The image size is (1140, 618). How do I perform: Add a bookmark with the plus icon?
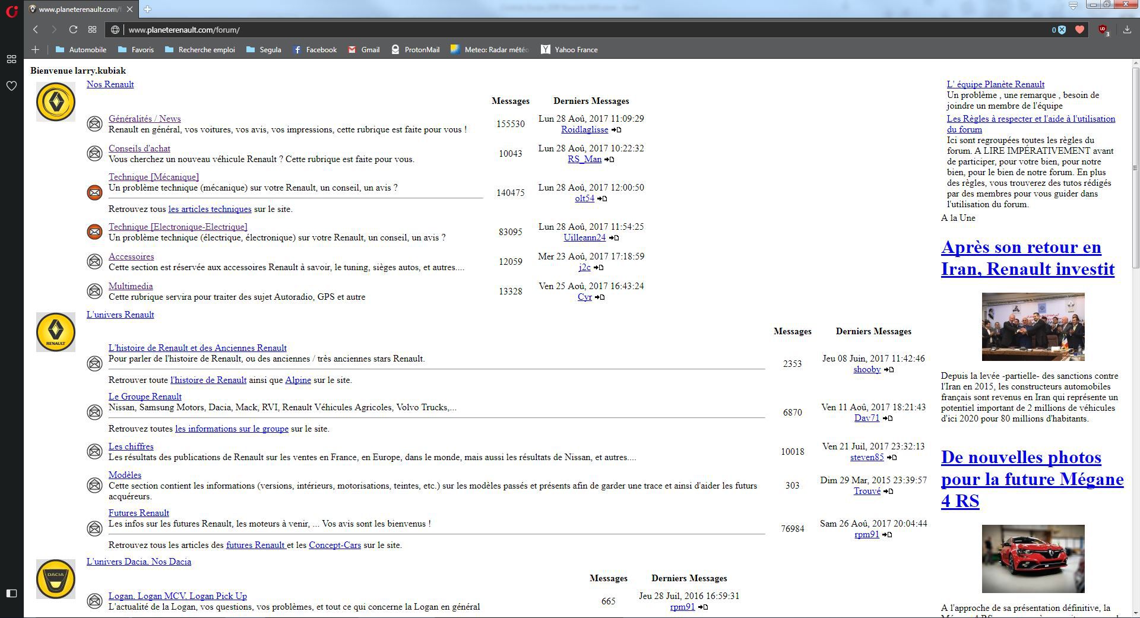(x=35, y=50)
